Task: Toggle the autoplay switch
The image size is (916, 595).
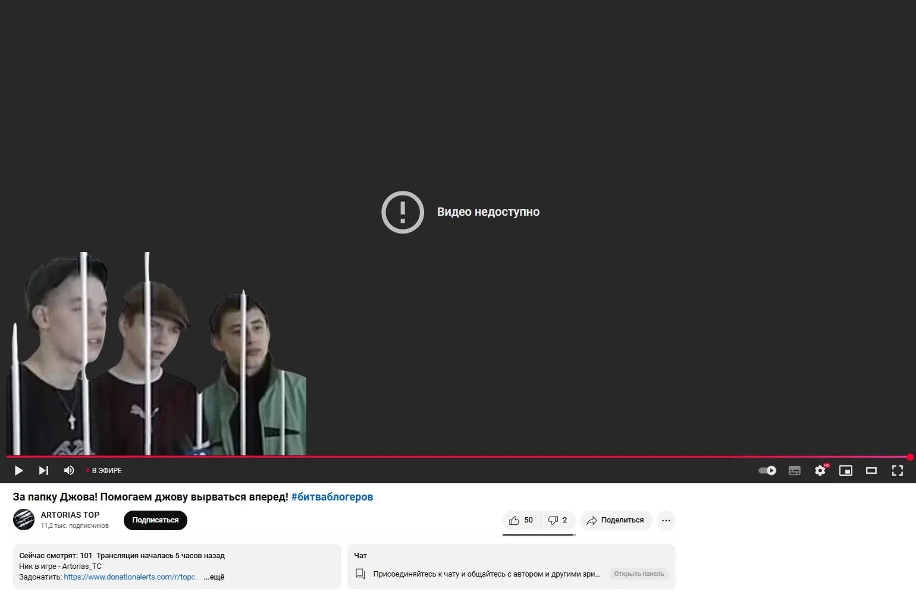Action: (x=767, y=471)
